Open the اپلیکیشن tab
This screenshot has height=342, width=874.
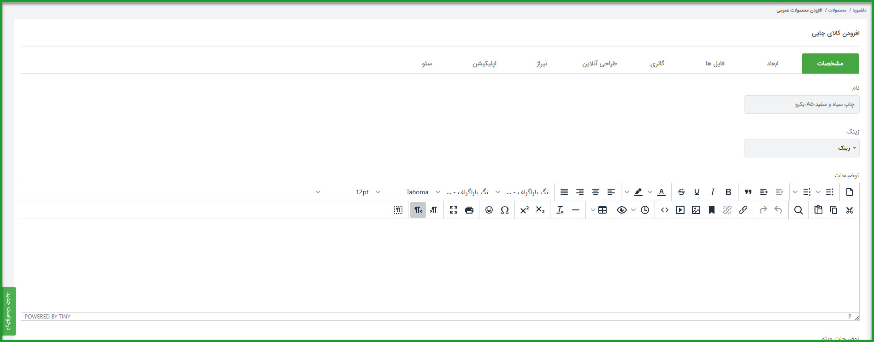click(x=484, y=64)
